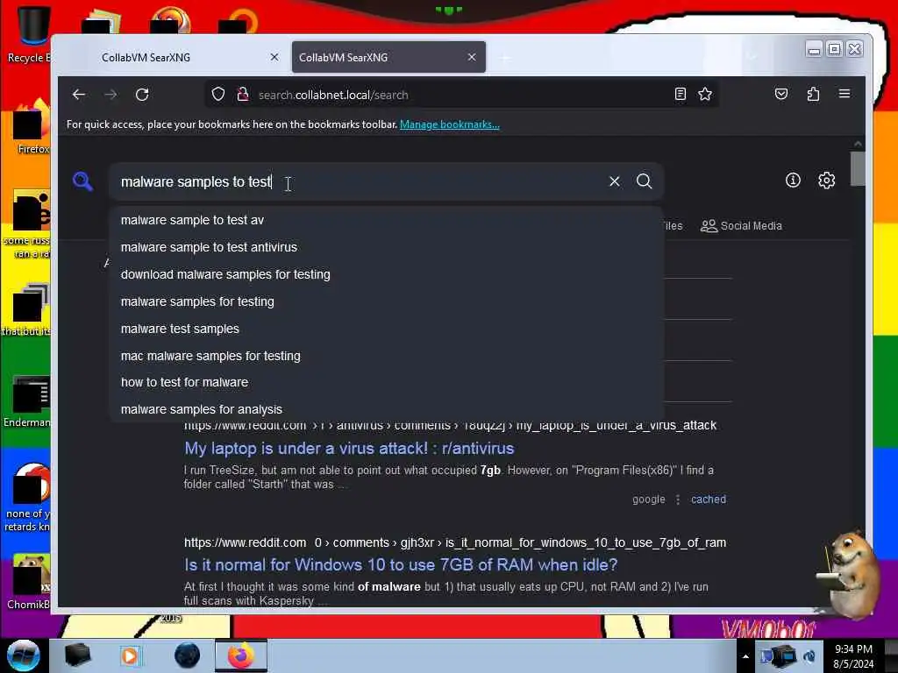Toggle reader view icon in address bar

(680, 94)
